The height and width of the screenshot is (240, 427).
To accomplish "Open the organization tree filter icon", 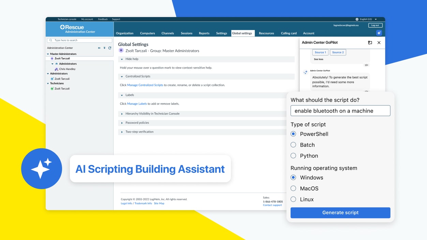I will [105, 48].
